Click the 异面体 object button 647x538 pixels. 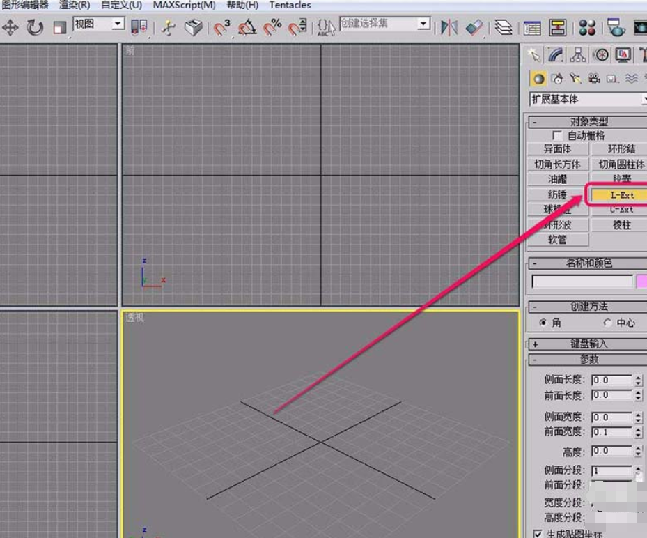click(x=557, y=148)
